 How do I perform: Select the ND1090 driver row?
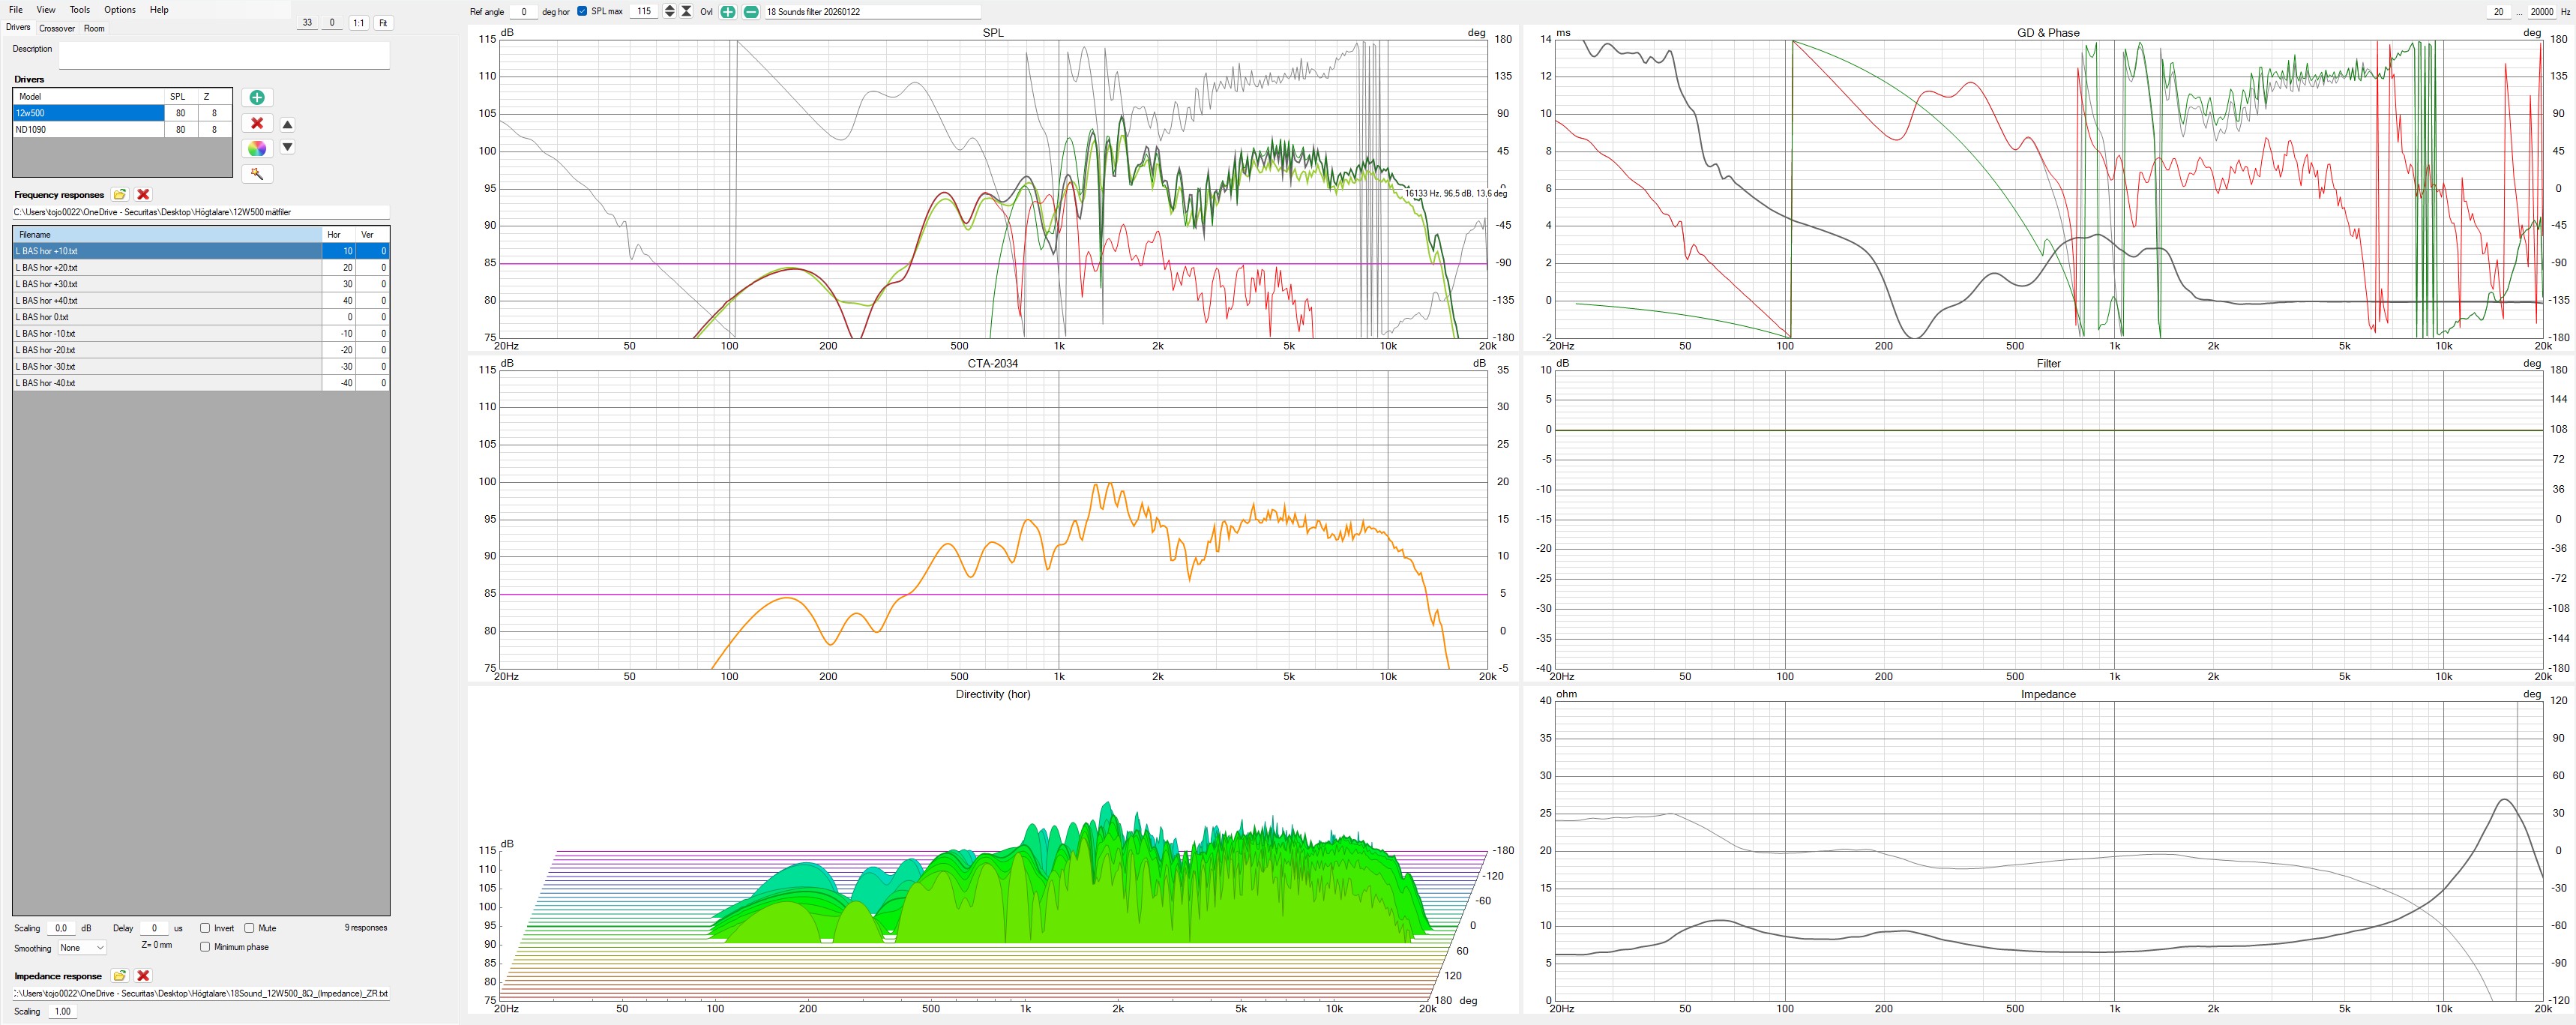click(87, 129)
